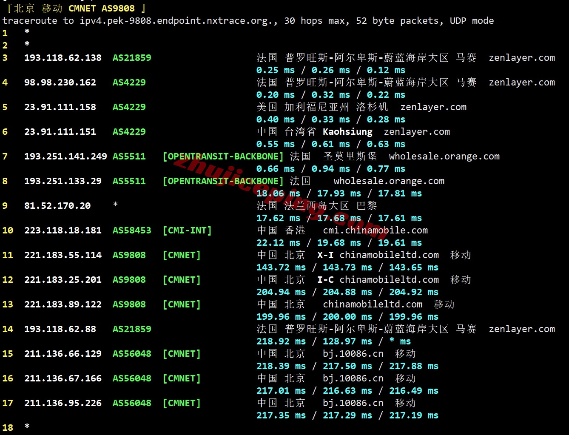The height and width of the screenshot is (435, 569).
Task: Select IP address 98.98.230.162
Action: 60,82
